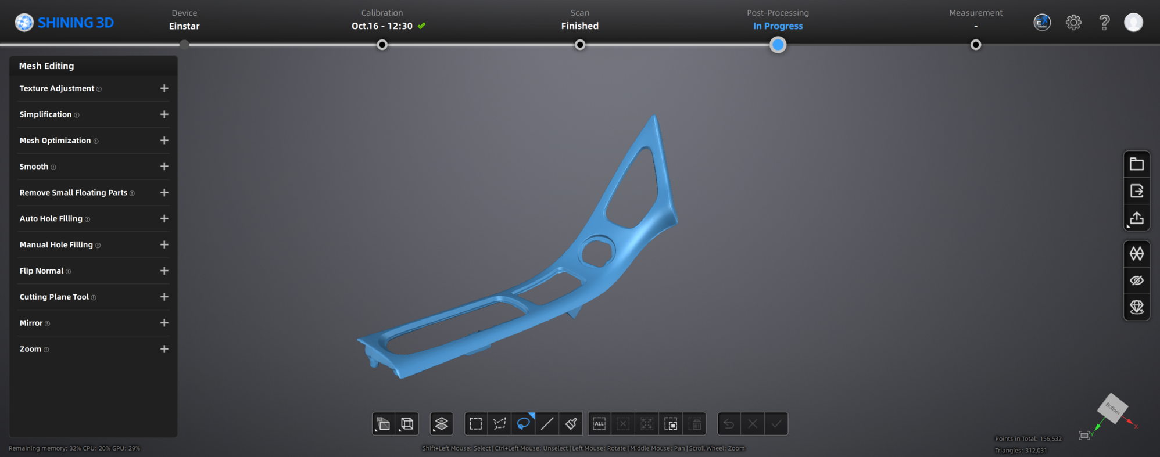Viewport: 1160px width, 457px height.
Task: Activate the lasso selection tool
Action: (523, 424)
